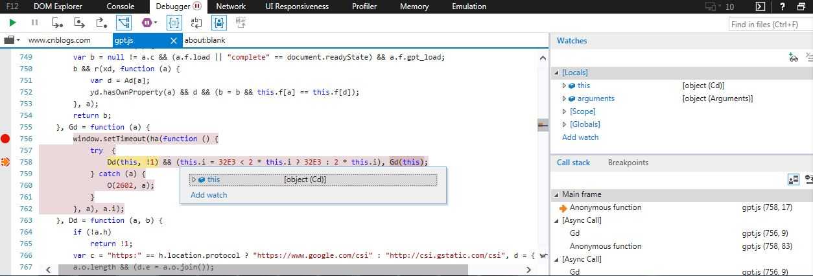Select the Debugger tab
This screenshot has height=276, width=813.
(x=179, y=6)
